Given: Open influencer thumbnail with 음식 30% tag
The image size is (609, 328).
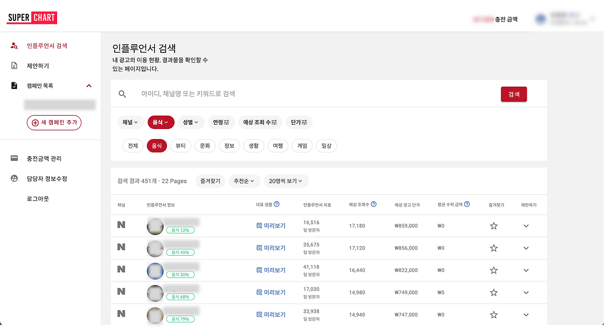Looking at the screenshot, I should (x=155, y=271).
